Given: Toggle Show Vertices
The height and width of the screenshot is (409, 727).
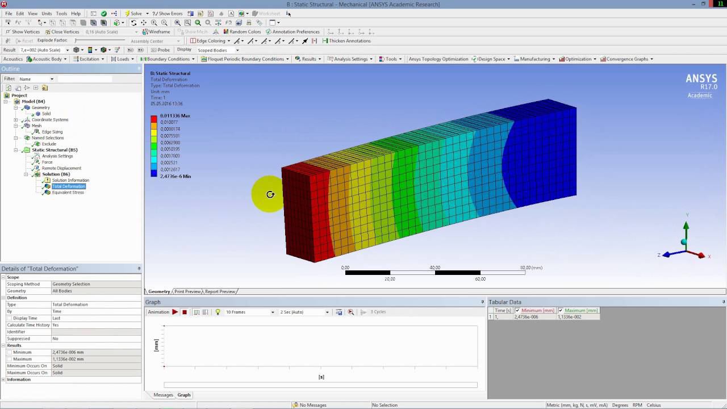Looking at the screenshot, I should click(22, 32).
